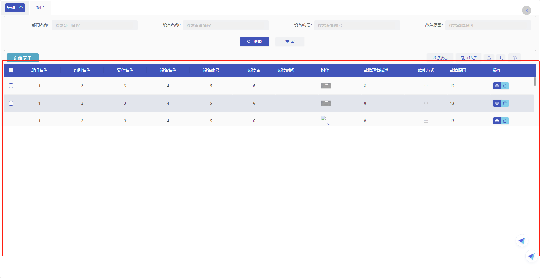The width and height of the screenshot is (540, 278).
Task: Click the upload icon in table toolbar
Action: point(489,58)
